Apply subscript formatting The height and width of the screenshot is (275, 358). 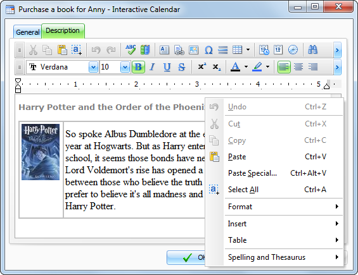tap(217, 67)
